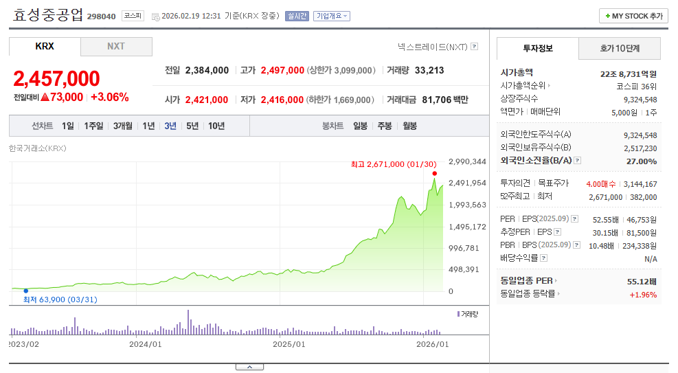Click the 동일업종 PER value 55.12배
This screenshot has width=678, height=373.
click(x=642, y=282)
